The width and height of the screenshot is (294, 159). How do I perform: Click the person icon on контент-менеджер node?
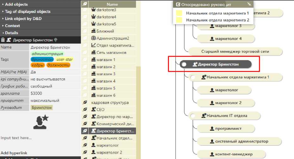coord(212,154)
